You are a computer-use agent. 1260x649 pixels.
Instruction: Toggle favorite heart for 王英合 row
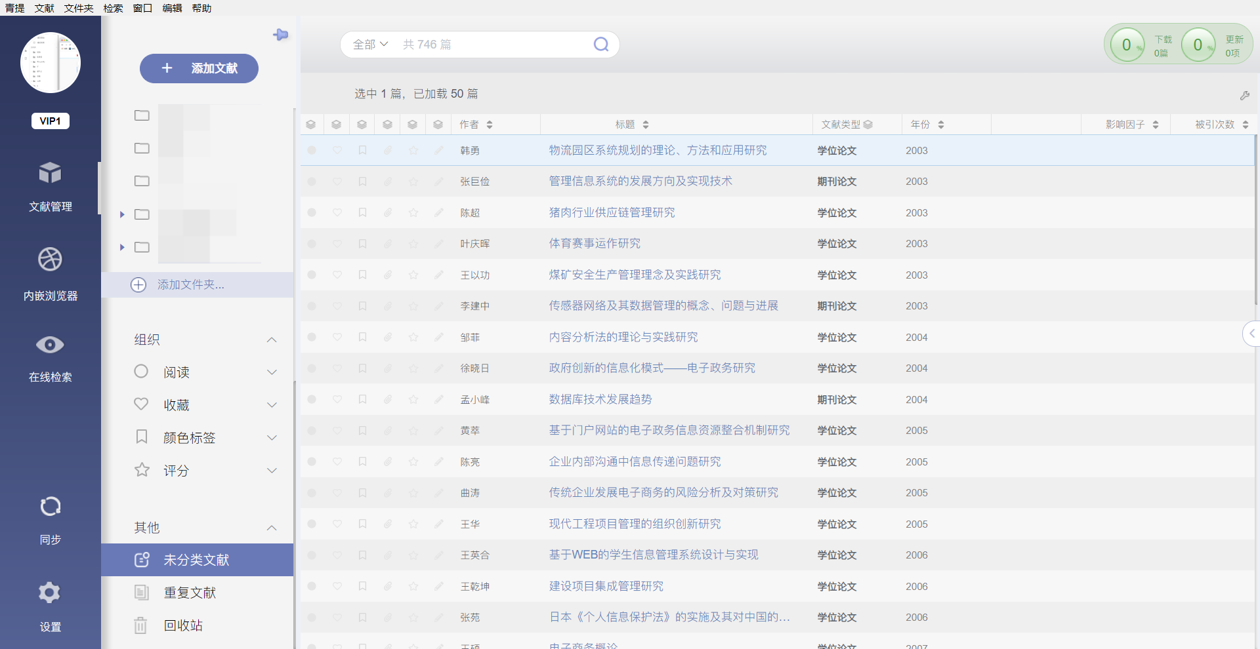click(337, 555)
